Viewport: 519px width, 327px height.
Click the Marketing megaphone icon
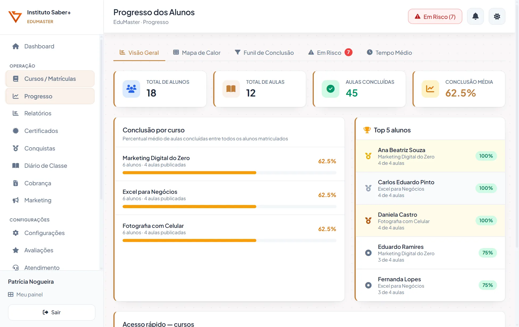pyautogui.click(x=16, y=200)
